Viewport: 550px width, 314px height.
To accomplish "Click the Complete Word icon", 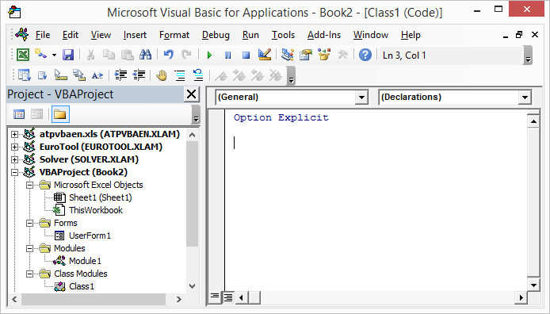I will point(97,75).
